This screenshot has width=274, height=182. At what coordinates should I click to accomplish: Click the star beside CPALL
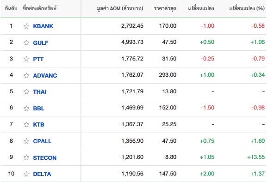click(x=26, y=141)
